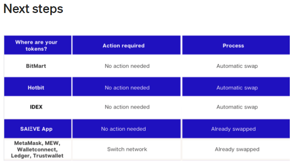Click 'Automatic swap' in BitMart row

237,66
